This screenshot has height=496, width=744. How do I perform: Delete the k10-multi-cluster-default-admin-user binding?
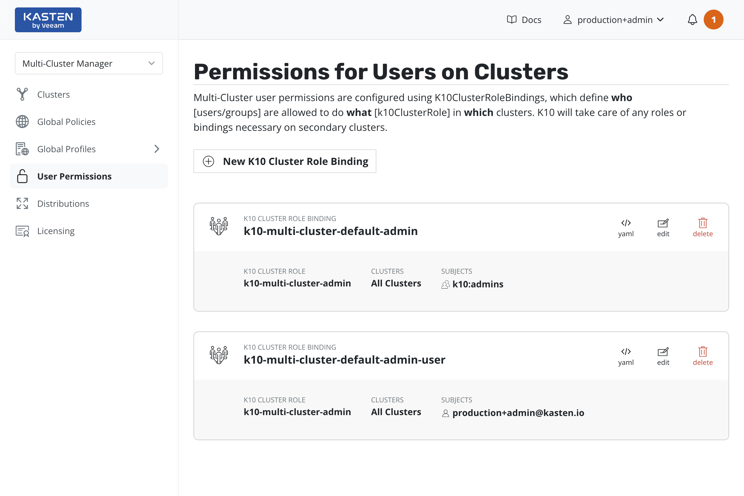(x=702, y=356)
